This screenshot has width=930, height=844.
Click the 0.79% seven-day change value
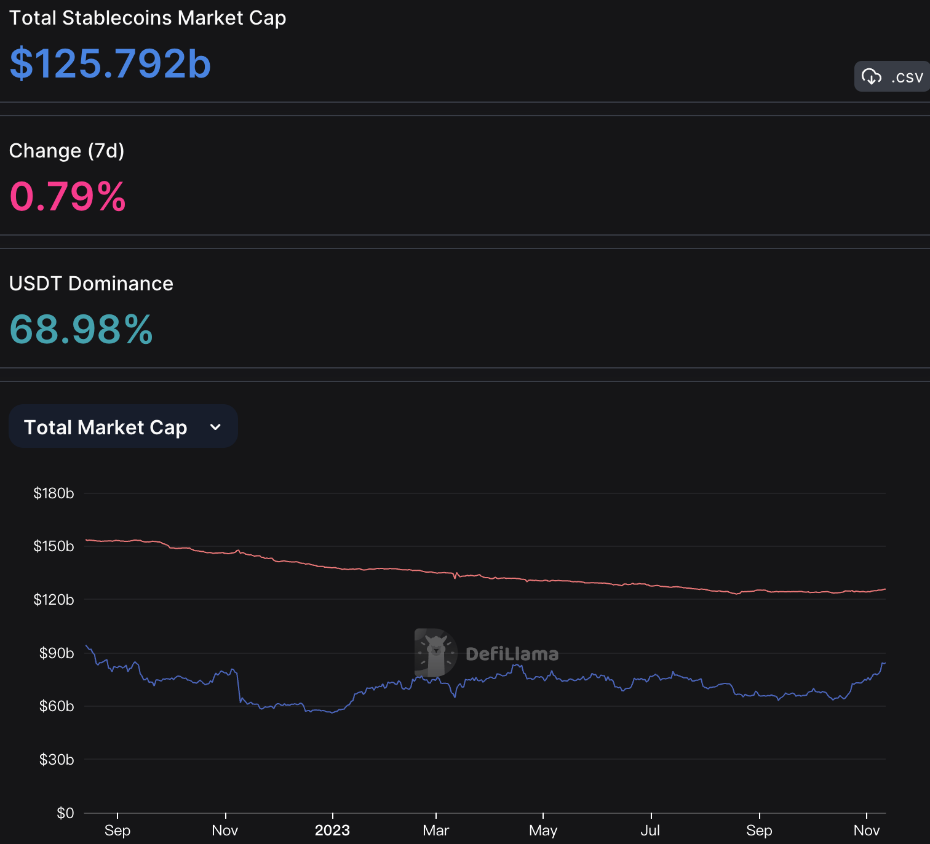pos(68,197)
